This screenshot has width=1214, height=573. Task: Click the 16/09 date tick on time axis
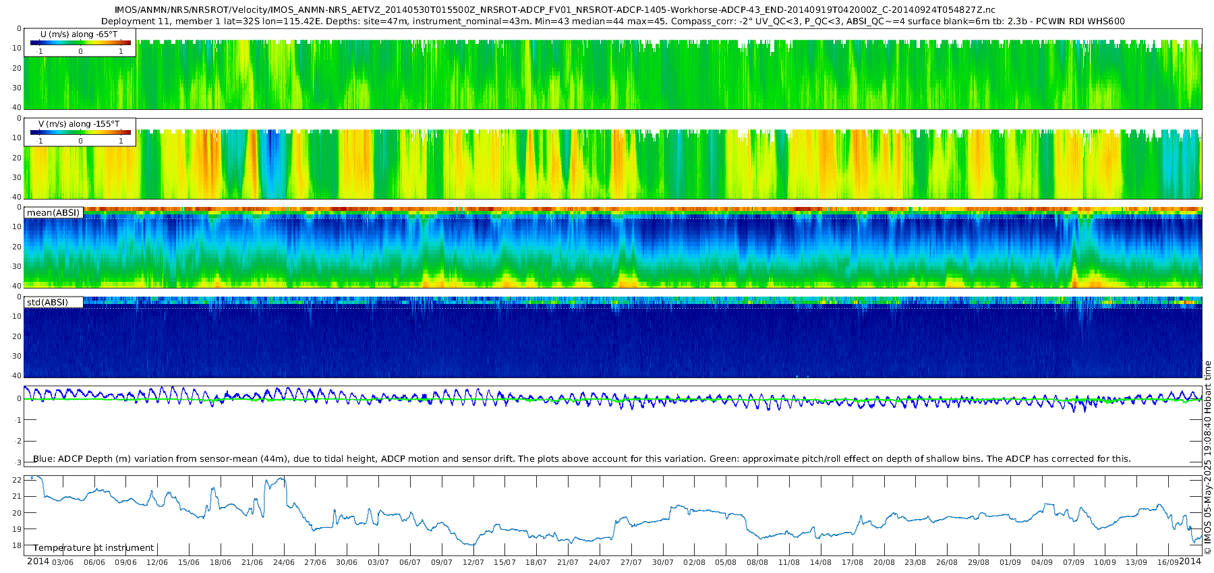click(x=1167, y=562)
